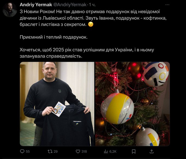Click the 6,2K views count
Viewport: 186px width, 159px height.
(113, 151)
